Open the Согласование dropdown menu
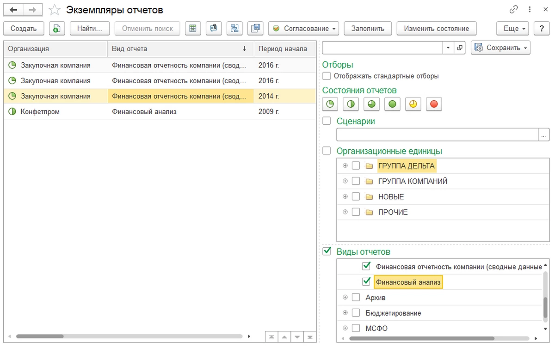Screen dimensions: 555x348 click(303, 28)
